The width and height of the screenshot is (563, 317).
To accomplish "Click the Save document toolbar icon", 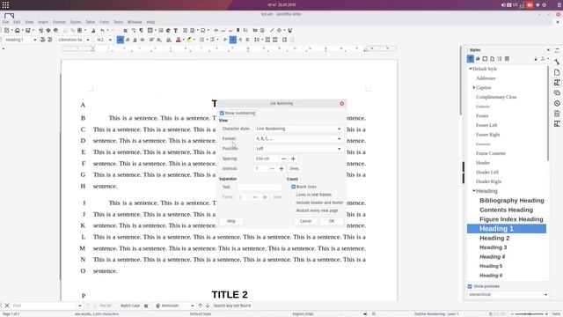I will [x=27, y=31].
